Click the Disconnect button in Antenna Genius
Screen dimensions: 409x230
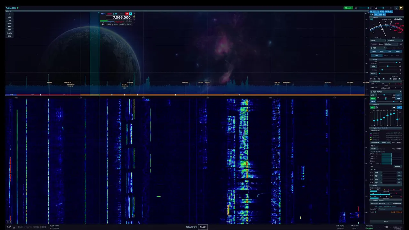click(397, 203)
